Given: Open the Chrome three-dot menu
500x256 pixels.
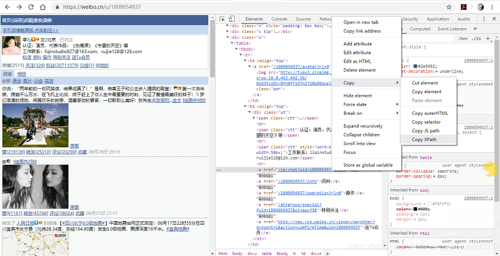Looking at the screenshot, I should pos(492,7).
